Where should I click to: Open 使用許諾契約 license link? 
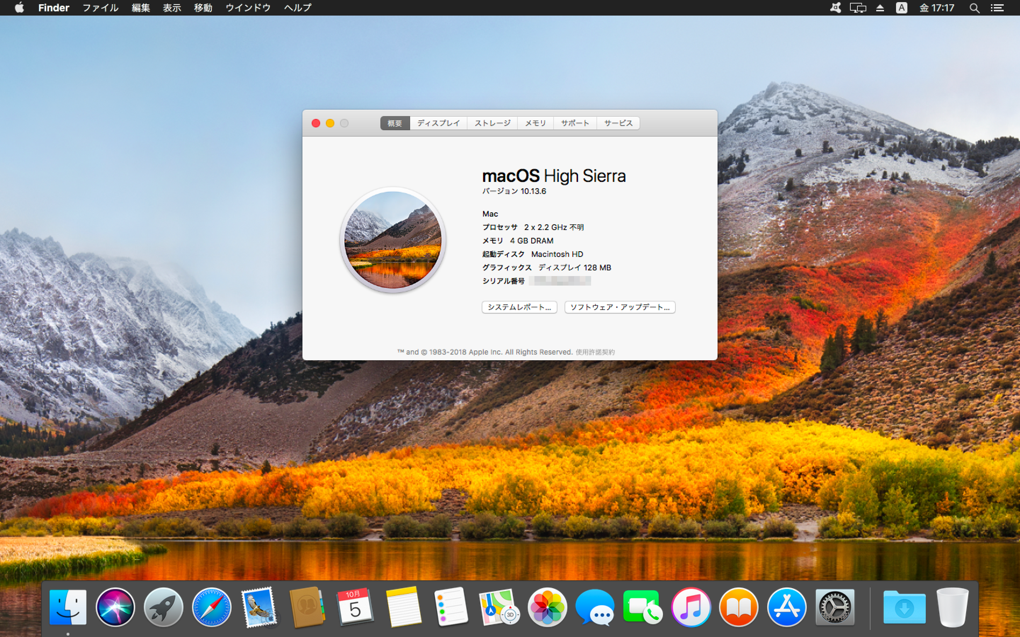coord(595,352)
